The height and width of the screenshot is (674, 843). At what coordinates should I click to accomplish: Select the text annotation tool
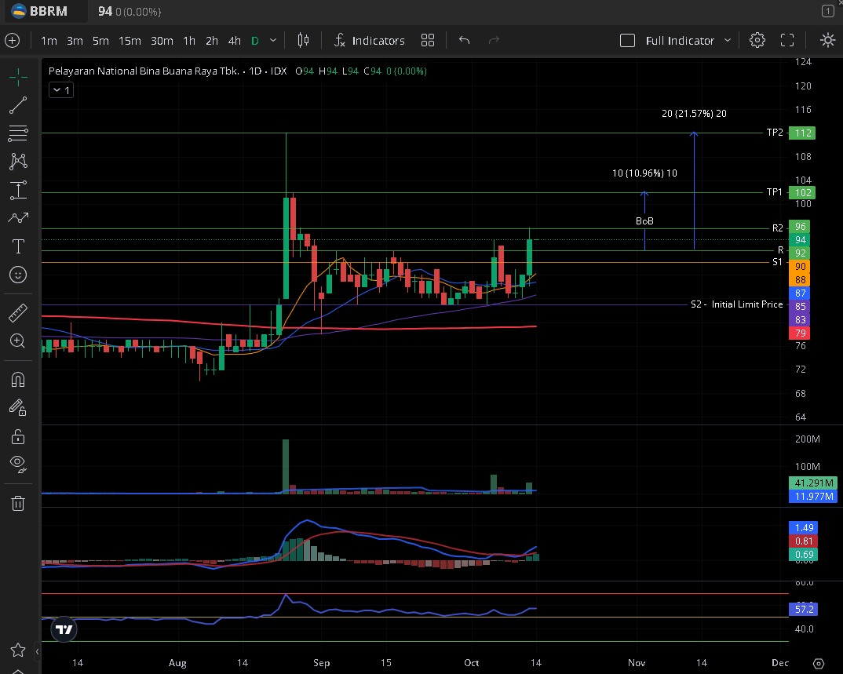point(18,246)
